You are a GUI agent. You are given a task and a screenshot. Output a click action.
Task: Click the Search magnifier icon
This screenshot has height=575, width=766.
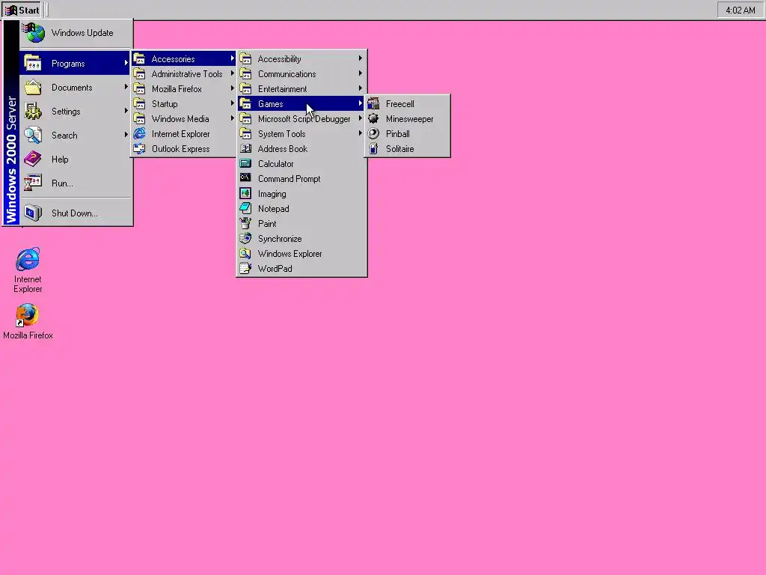pos(33,135)
